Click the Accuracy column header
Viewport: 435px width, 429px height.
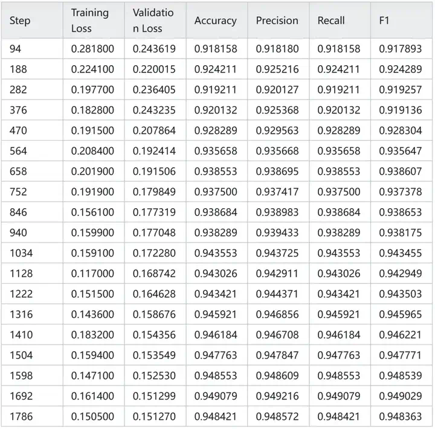215,21
